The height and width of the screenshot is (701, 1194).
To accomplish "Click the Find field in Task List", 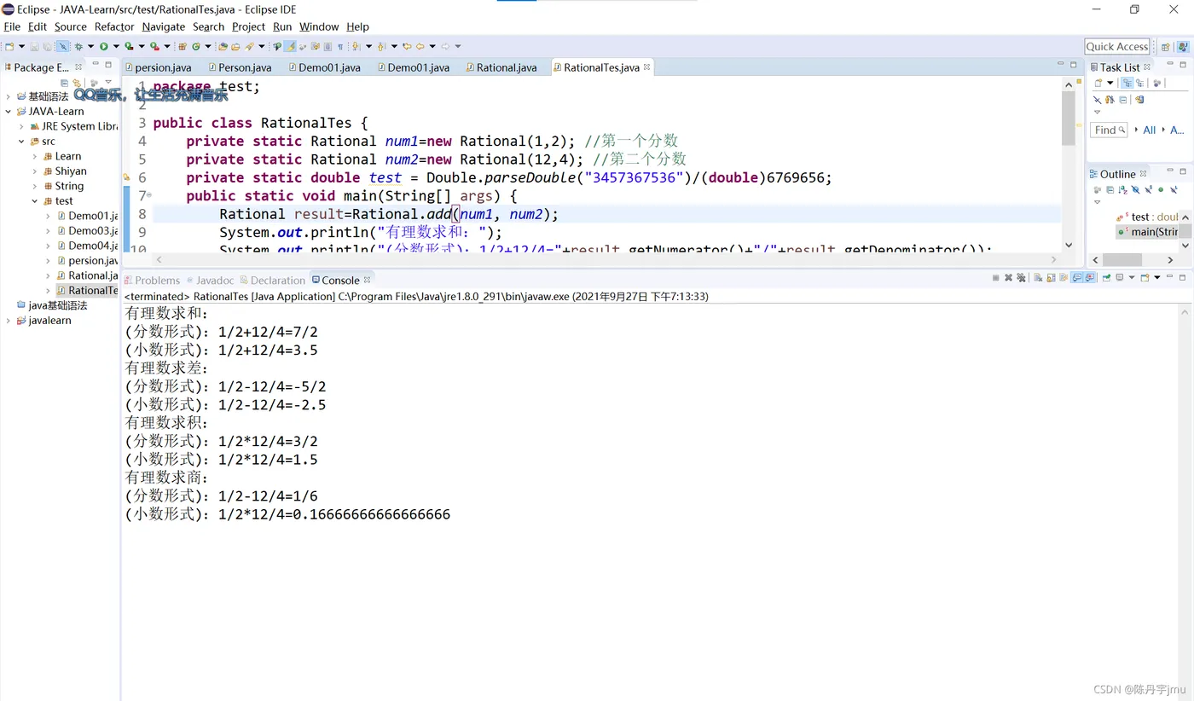I will click(1109, 130).
